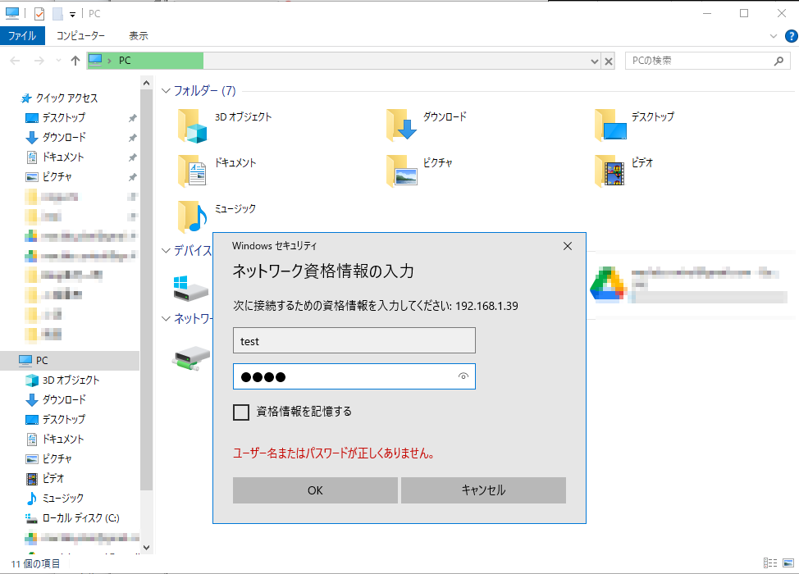Open recent locations dropdown arrow
The image size is (799, 574).
(58, 61)
